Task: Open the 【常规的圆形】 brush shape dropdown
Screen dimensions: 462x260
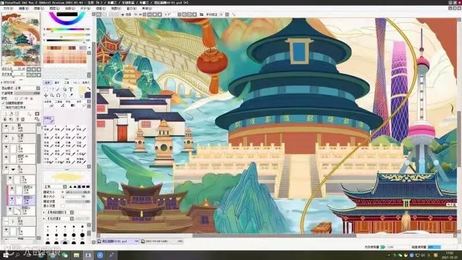Action: click(x=72, y=212)
